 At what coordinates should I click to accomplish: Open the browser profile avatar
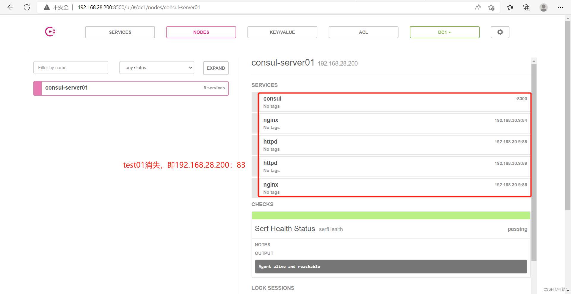pyautogui.click(x=544, y=7)
